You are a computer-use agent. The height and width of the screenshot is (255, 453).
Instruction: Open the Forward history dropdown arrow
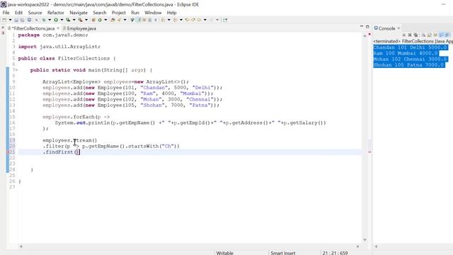tap(217, 20)
